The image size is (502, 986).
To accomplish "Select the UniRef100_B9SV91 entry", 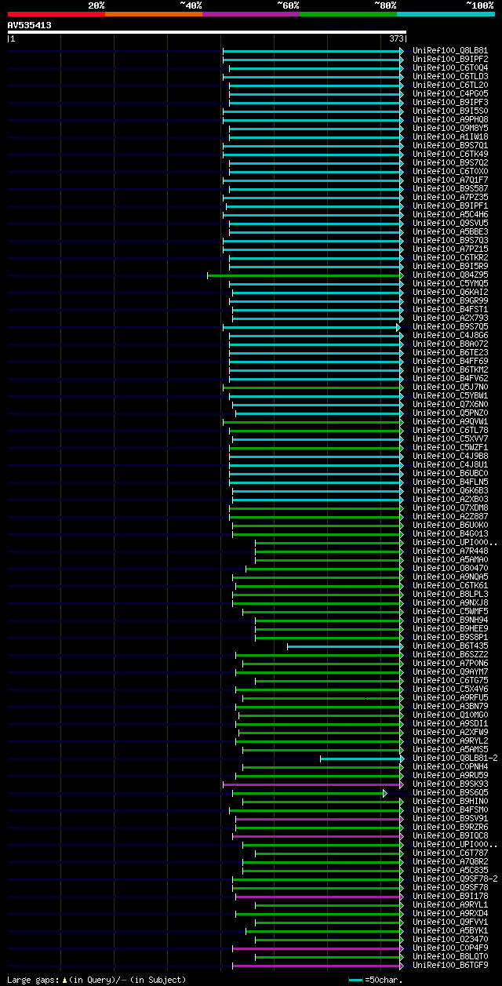I will 450,819.
